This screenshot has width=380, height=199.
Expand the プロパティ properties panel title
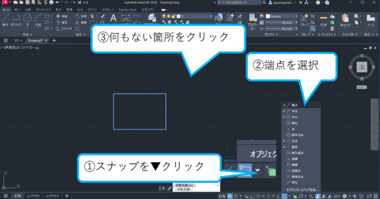point(271,34)
